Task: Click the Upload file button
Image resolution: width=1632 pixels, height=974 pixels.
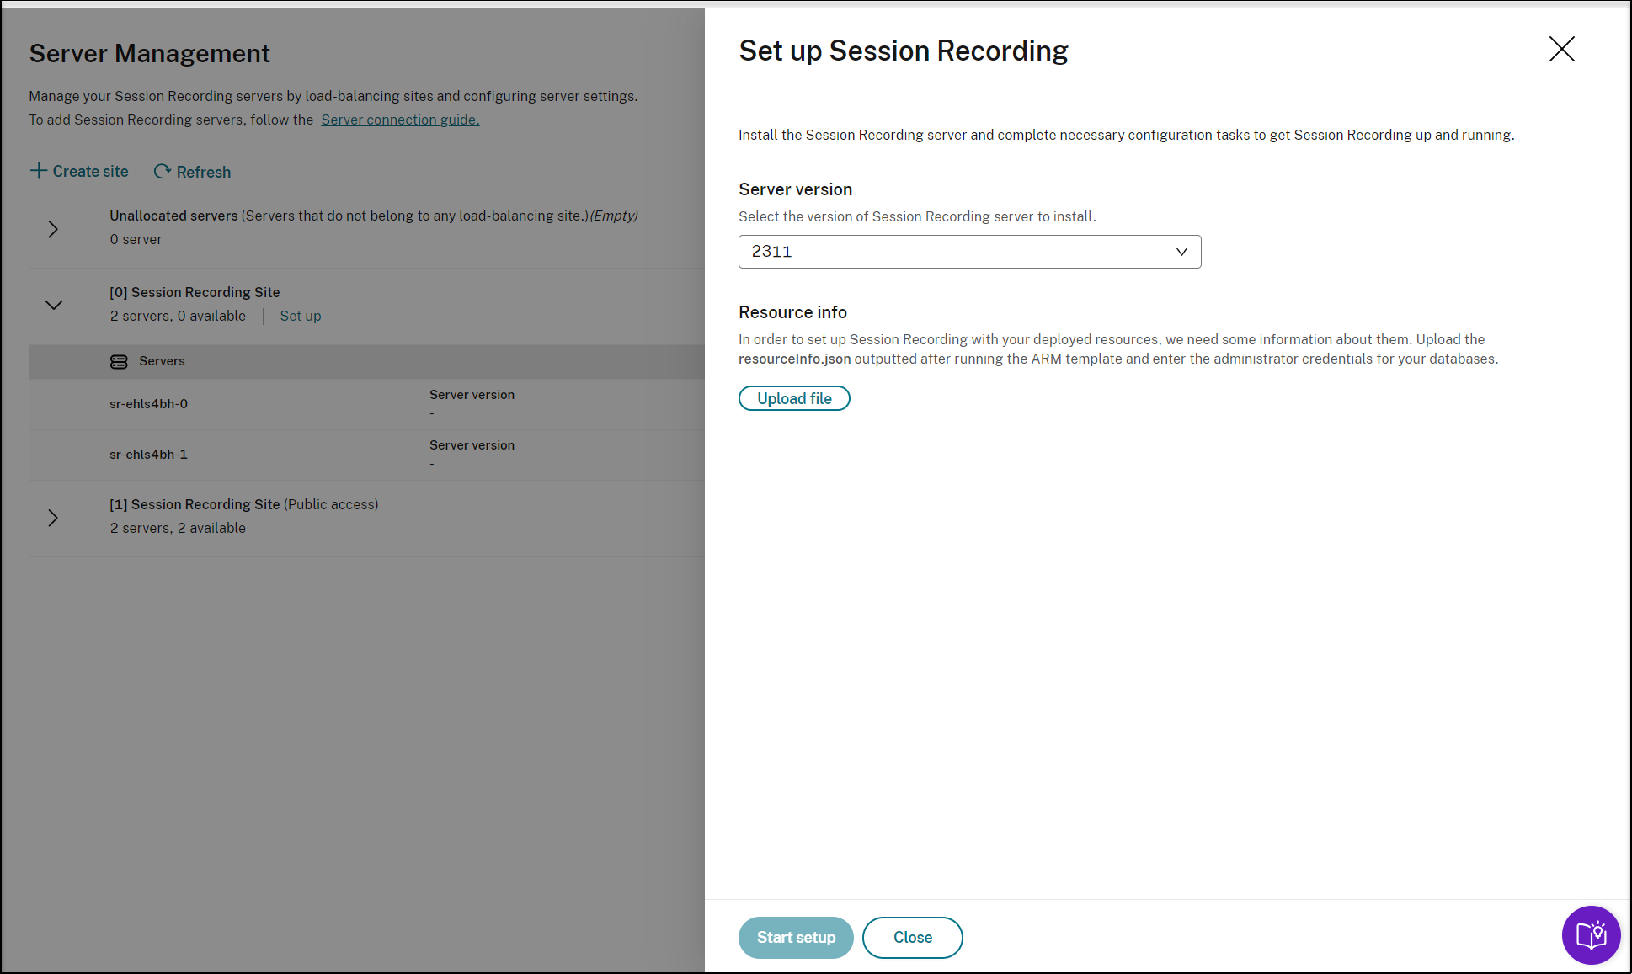Action: point(794,398)
